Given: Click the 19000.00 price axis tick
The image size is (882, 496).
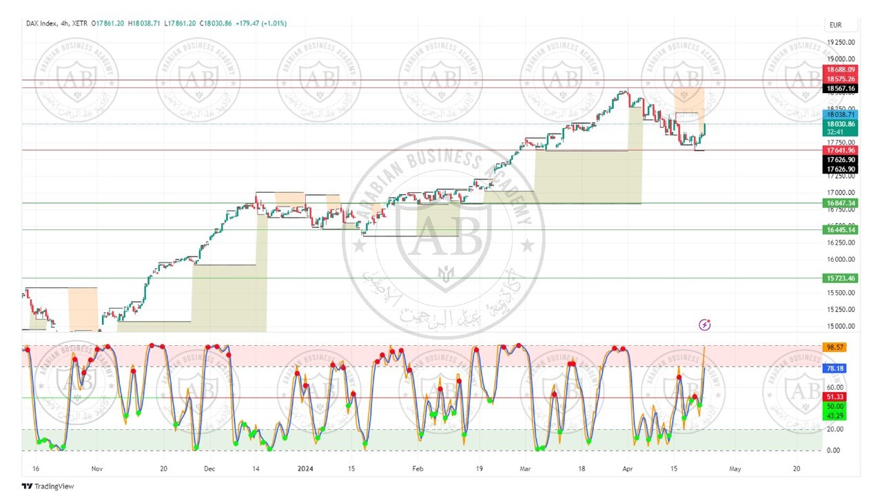Looking at the screenshot, I should click(841, 59).
